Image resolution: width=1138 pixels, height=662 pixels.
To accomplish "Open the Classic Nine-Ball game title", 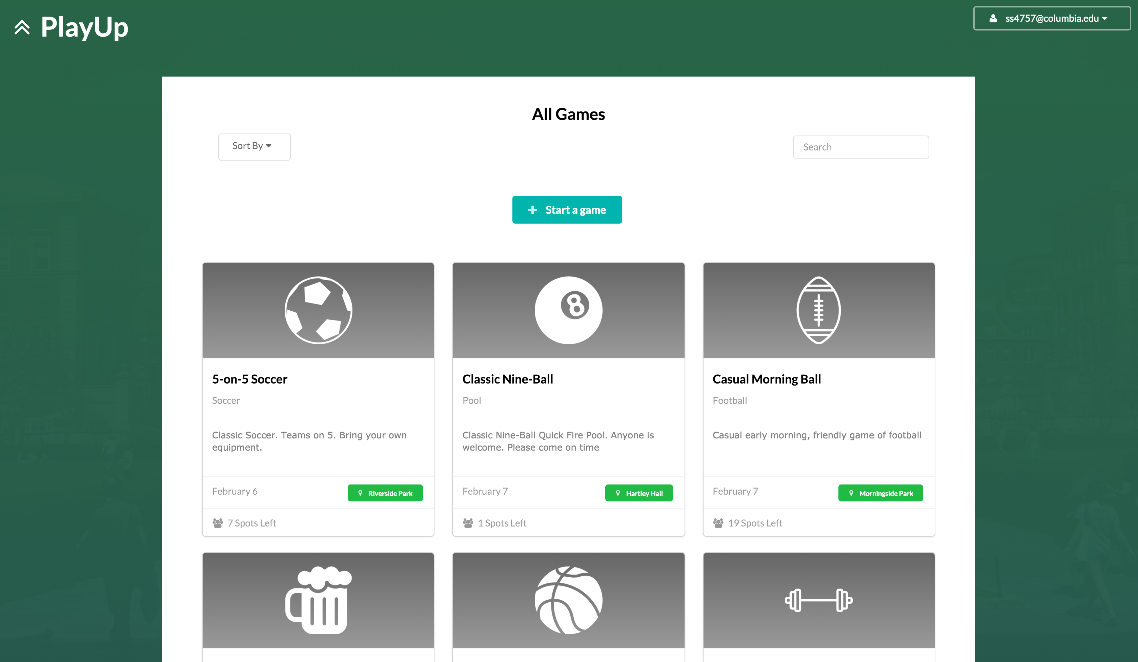I will coord(508,379).
